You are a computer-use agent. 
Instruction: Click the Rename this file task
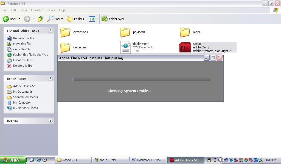pyautogui.click(x=23, y=38)
